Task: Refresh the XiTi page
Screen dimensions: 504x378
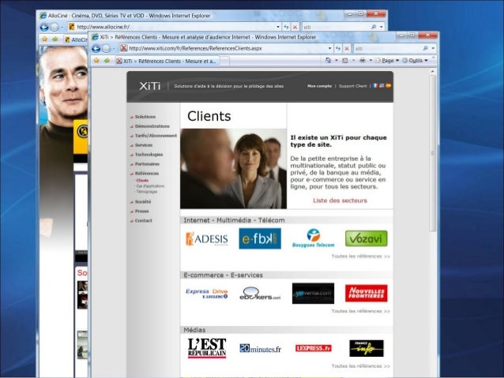Action: (338, 48)
